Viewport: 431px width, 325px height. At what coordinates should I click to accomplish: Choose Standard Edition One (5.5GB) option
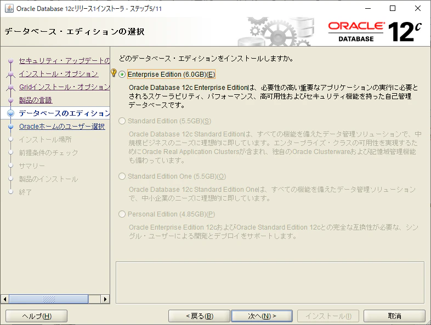point(122,176)
